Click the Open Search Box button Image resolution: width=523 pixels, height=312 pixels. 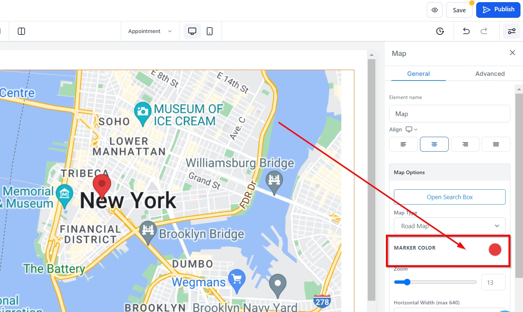[x=449, y=197]
